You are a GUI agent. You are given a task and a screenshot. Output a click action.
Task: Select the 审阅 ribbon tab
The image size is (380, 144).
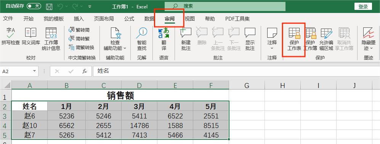[x=170, y=19]
